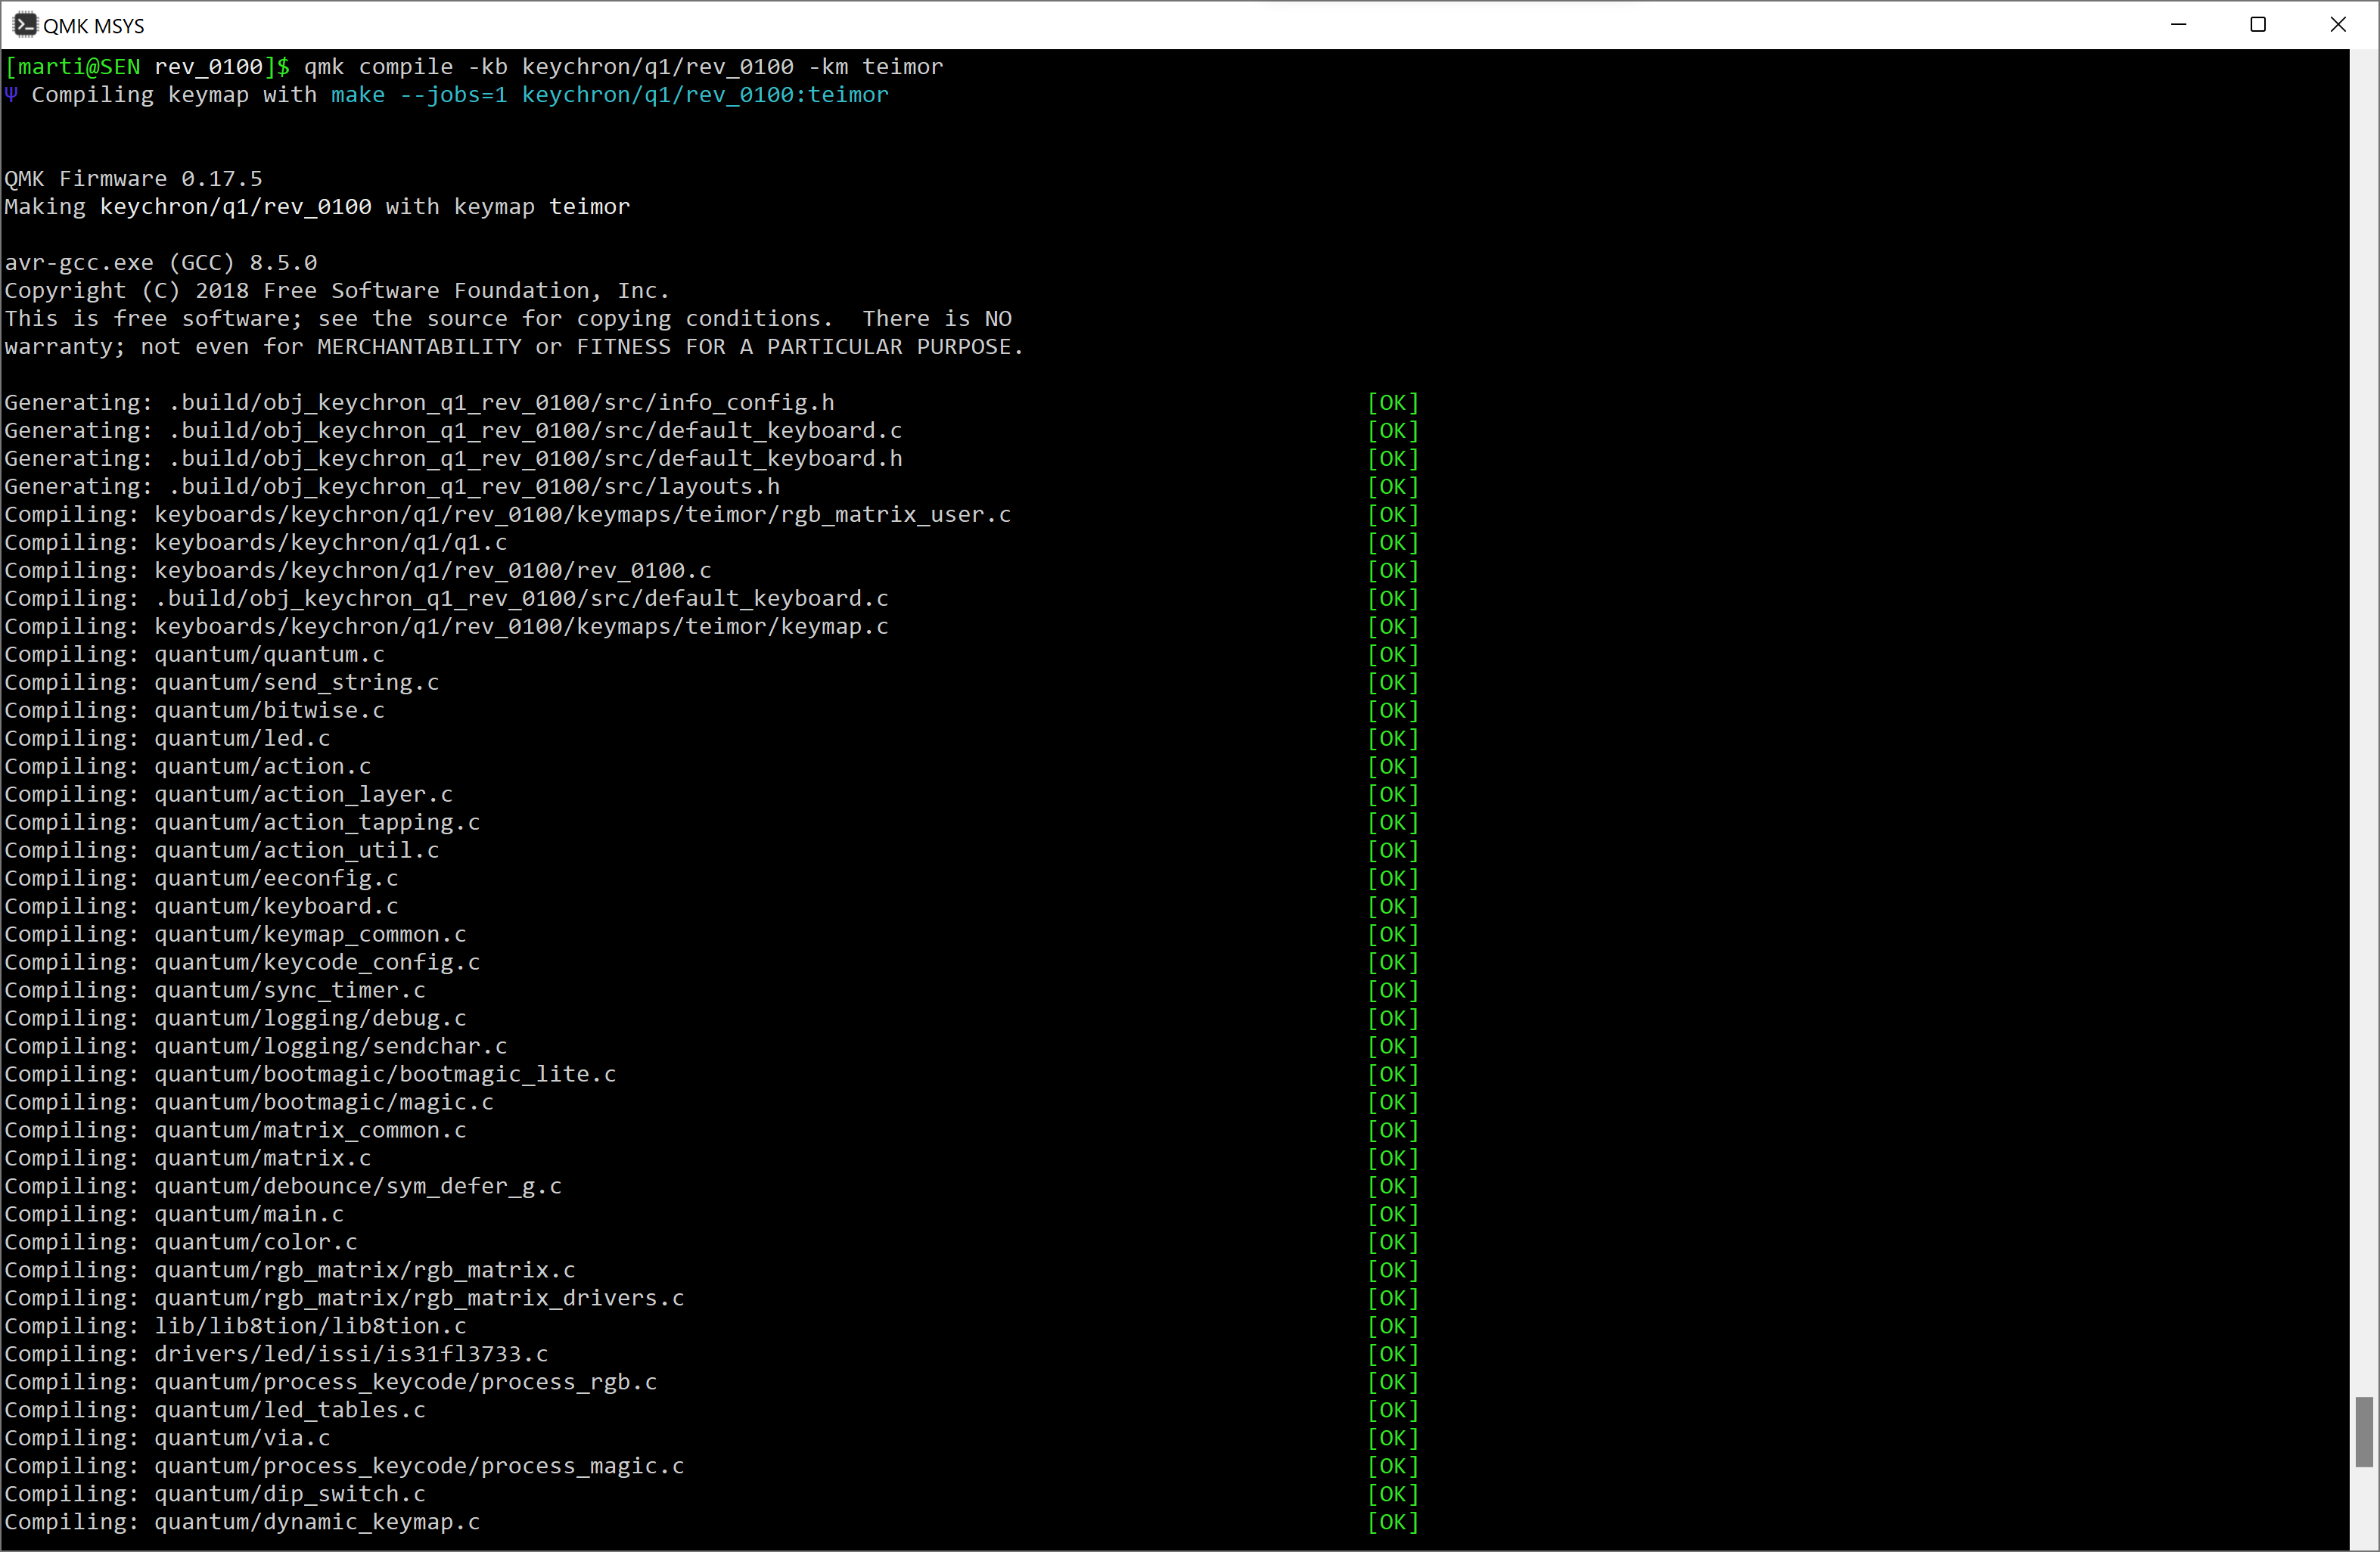
Task: Click the quantum/color.c line
Action: point(181,1243)
